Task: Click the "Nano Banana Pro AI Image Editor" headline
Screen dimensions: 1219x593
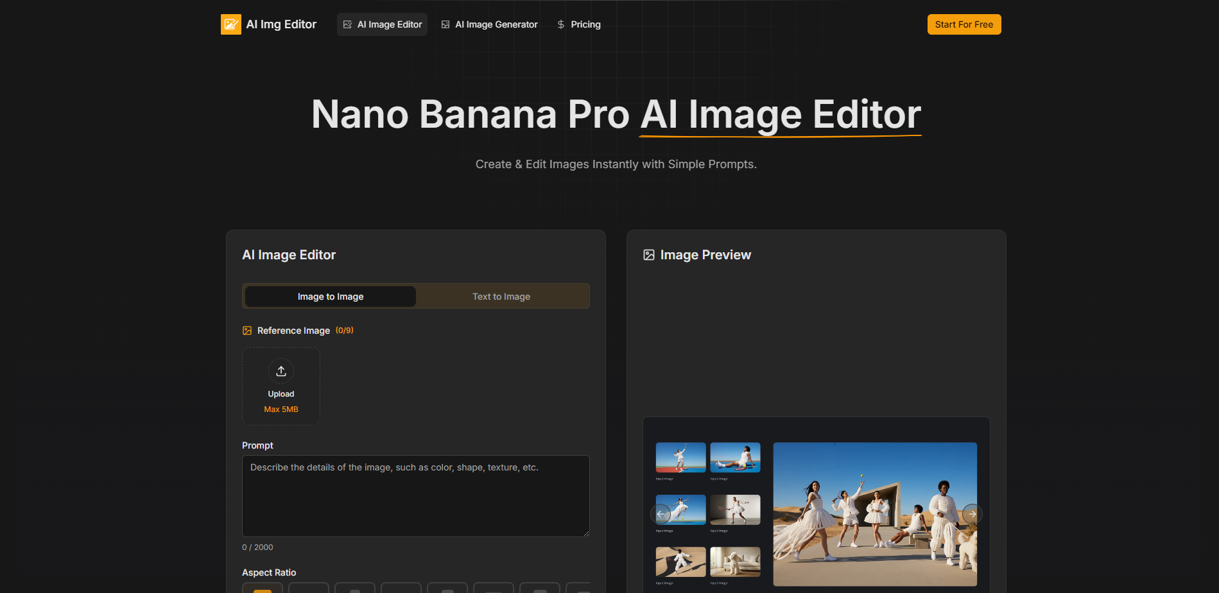Action: pos(616,114)
